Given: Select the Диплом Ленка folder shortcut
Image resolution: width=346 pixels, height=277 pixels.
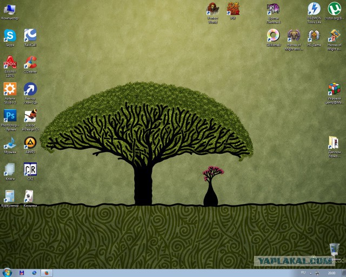Looking at the screenshot, I should [334, 147].
